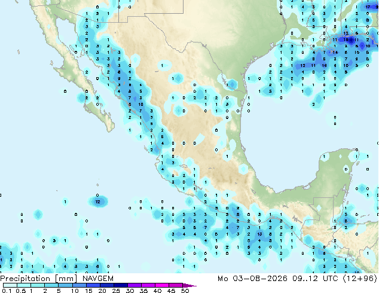Click the '0.1' legend scale label
The height and width of the screenshot is (293, 379).
(x=7, y=291)
